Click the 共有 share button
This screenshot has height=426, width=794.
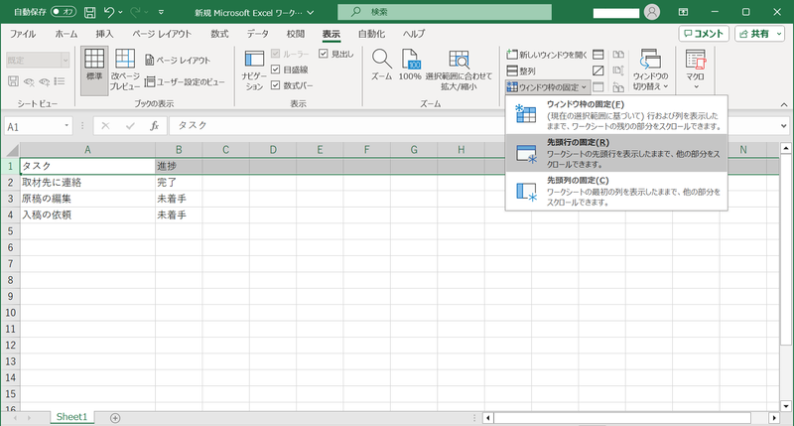coord(755,34)
